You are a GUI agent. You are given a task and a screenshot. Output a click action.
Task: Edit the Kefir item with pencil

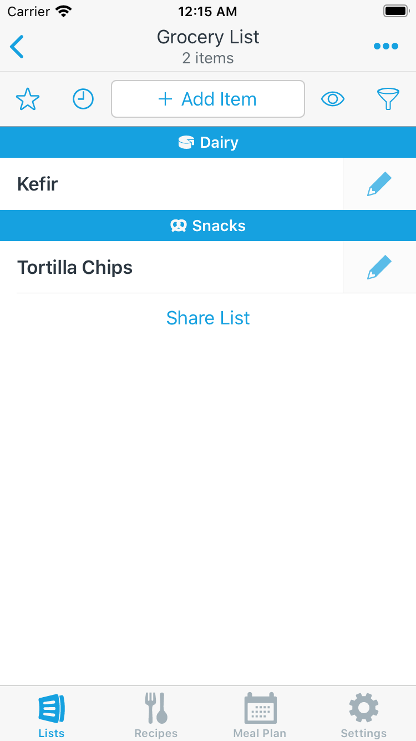coord(379,184)
